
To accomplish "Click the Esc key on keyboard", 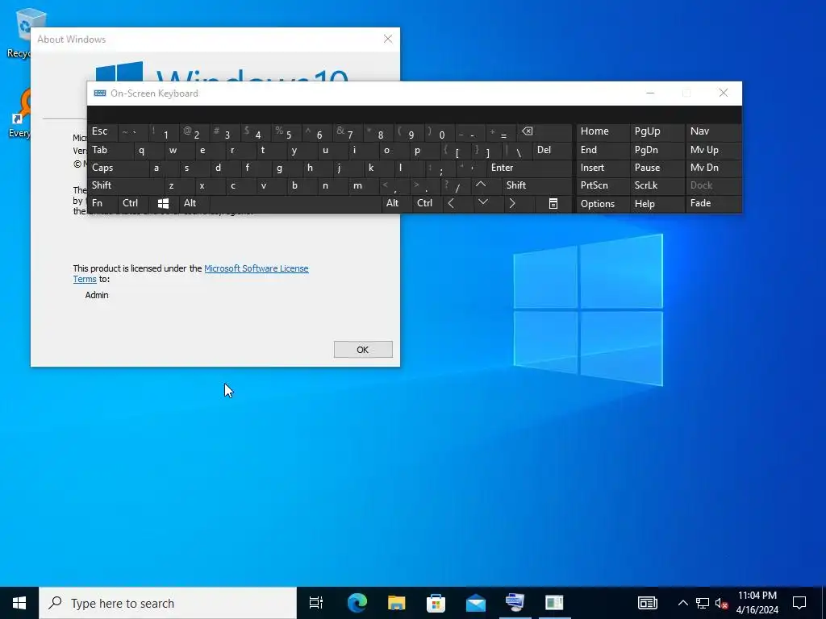I will click(x=102, y=132).
